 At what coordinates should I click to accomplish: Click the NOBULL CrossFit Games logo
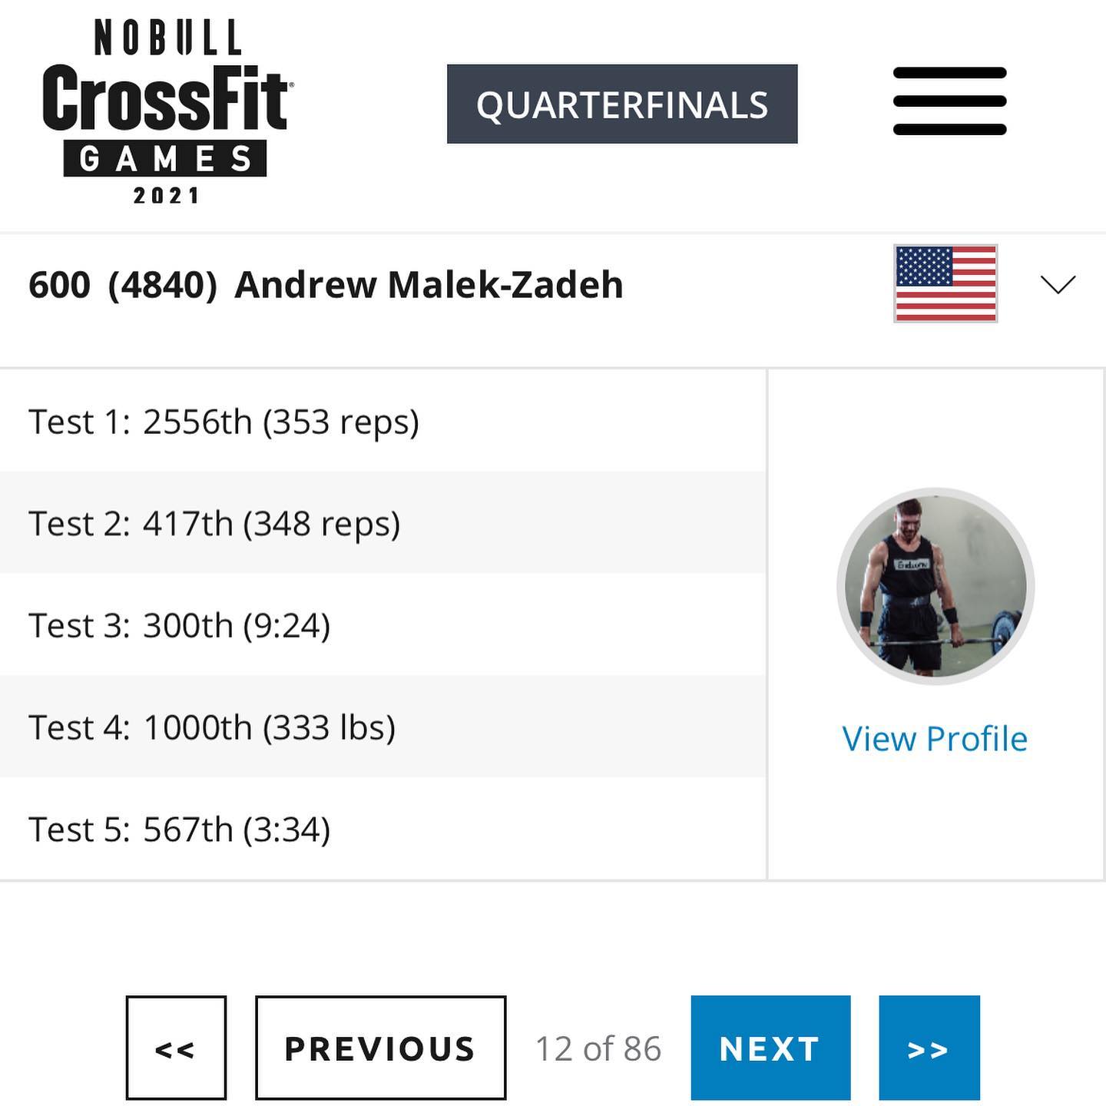[x=166, y=112]
